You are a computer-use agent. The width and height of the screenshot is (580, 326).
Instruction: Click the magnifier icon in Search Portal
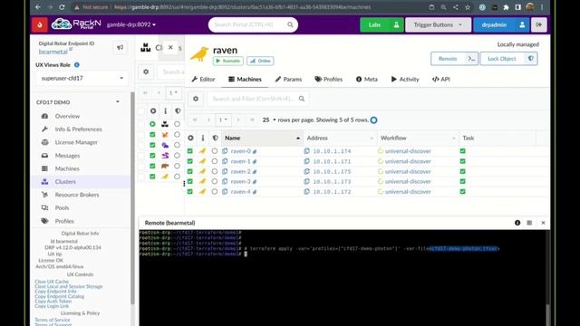tap(290, 24)
